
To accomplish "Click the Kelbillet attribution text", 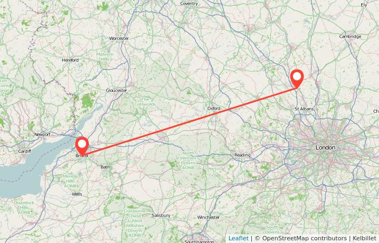I will (x=365, y=239).
